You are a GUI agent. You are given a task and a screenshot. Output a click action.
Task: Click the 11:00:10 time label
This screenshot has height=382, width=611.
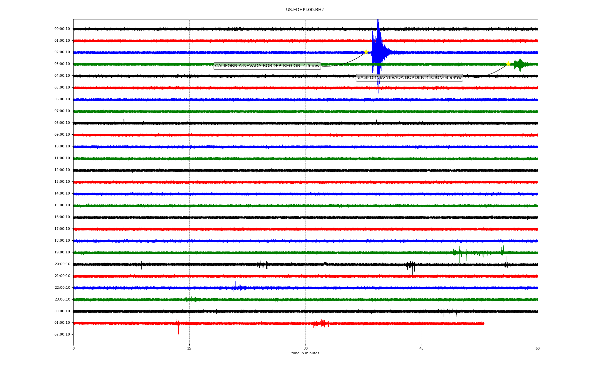point(62,158)
